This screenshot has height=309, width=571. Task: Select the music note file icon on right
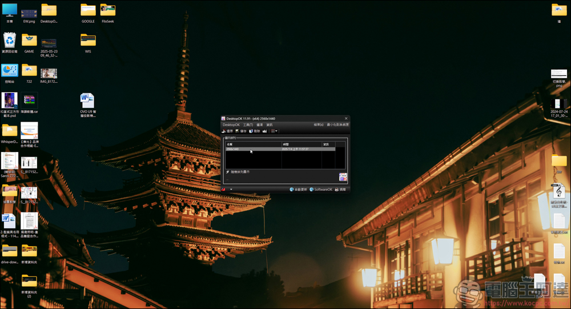(559, 195)
